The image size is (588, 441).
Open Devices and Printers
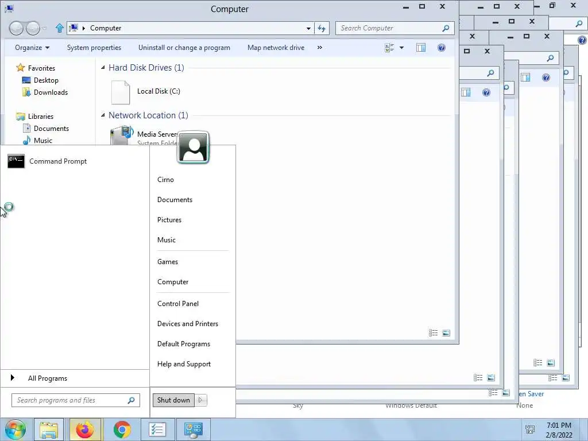click(188, 324)
